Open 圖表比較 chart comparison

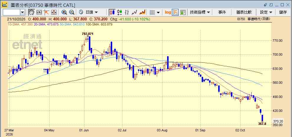coord(244,12)
